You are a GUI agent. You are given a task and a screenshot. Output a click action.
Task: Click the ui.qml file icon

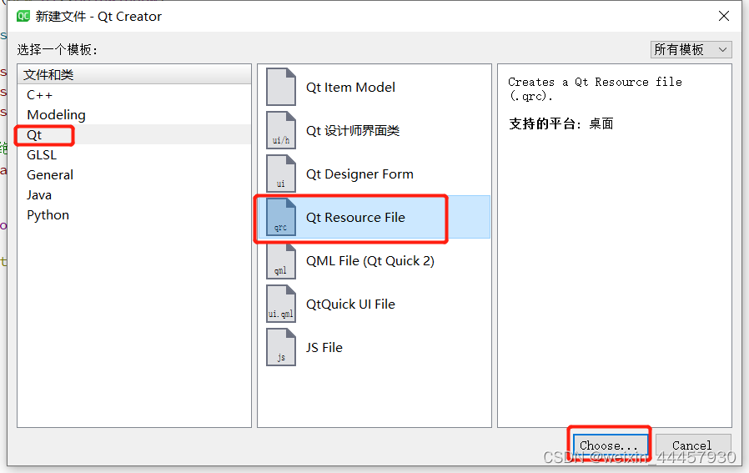pyautogui.click(x=281, y=304)
